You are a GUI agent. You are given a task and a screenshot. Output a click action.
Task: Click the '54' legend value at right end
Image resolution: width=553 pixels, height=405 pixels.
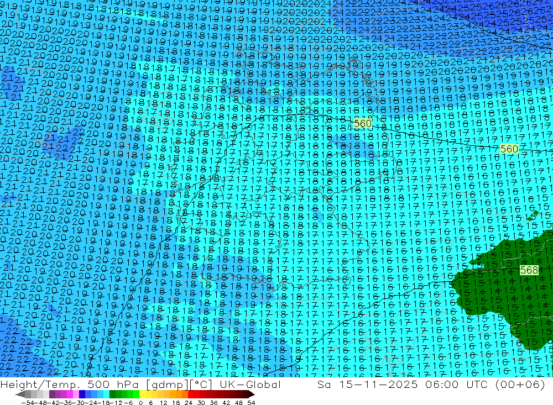[251, 403]
